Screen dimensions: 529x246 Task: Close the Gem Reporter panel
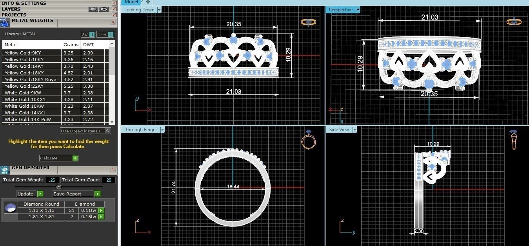pyautogui.click(x=113, y=170)
